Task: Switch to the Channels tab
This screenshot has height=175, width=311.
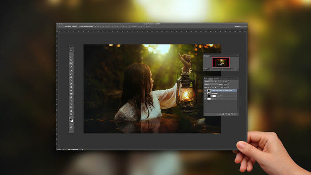Action: coord(216,79)
